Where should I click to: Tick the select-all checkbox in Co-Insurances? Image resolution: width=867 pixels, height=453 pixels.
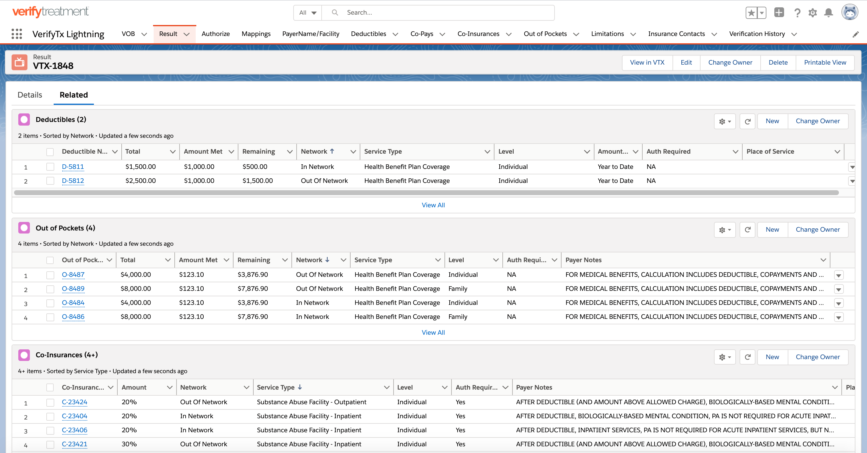tap(50, 387)
